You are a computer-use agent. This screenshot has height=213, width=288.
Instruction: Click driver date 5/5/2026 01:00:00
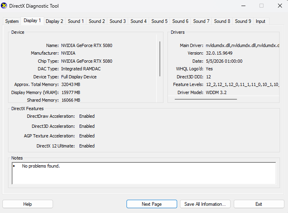[224, 61]
